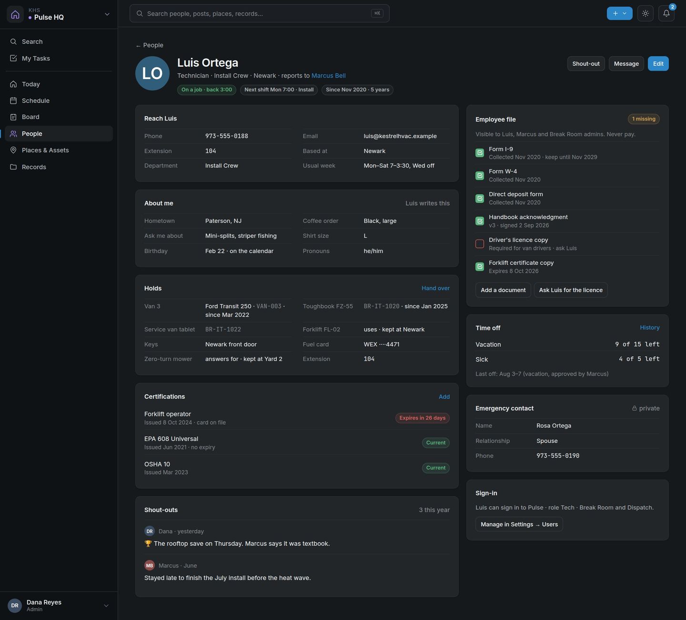Toggle the Direct deposit form checkbox
The image size is (686, 620).
(x=480, y=198)
